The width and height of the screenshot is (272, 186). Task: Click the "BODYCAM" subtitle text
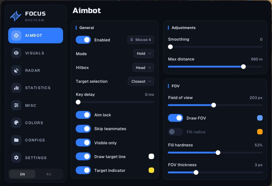coord(34,20)
